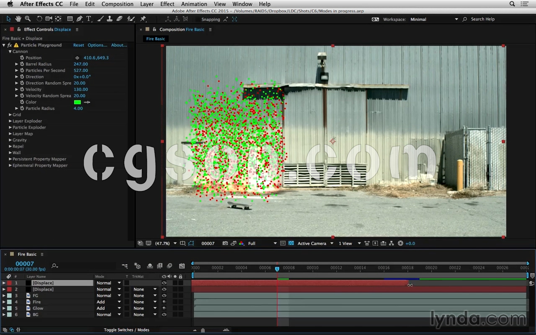Hide the FG layer

click(164, 296)
